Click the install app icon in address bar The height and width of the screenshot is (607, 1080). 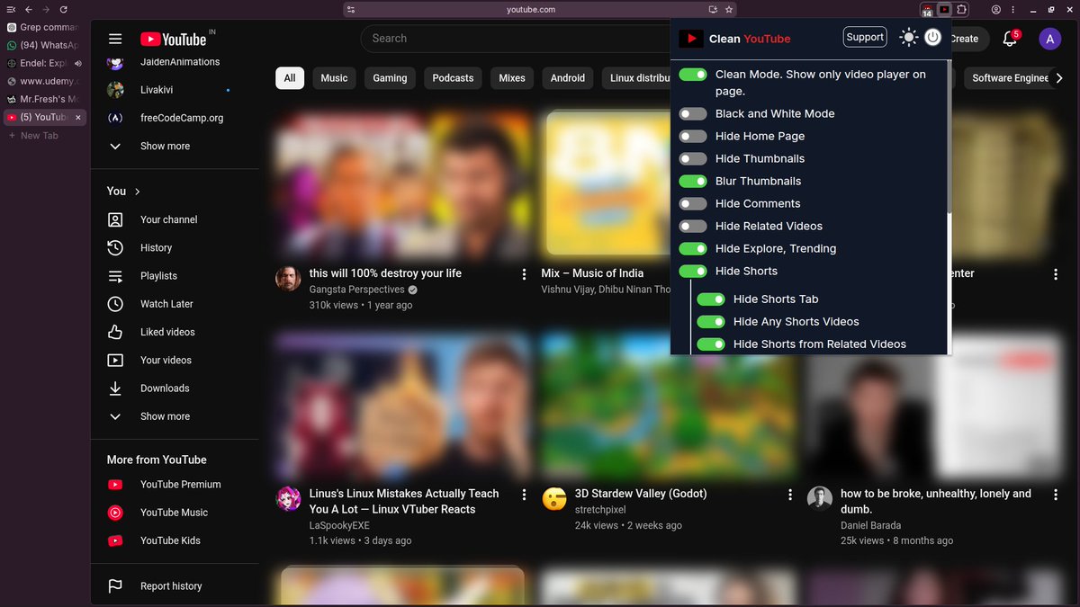coord(713,9)
